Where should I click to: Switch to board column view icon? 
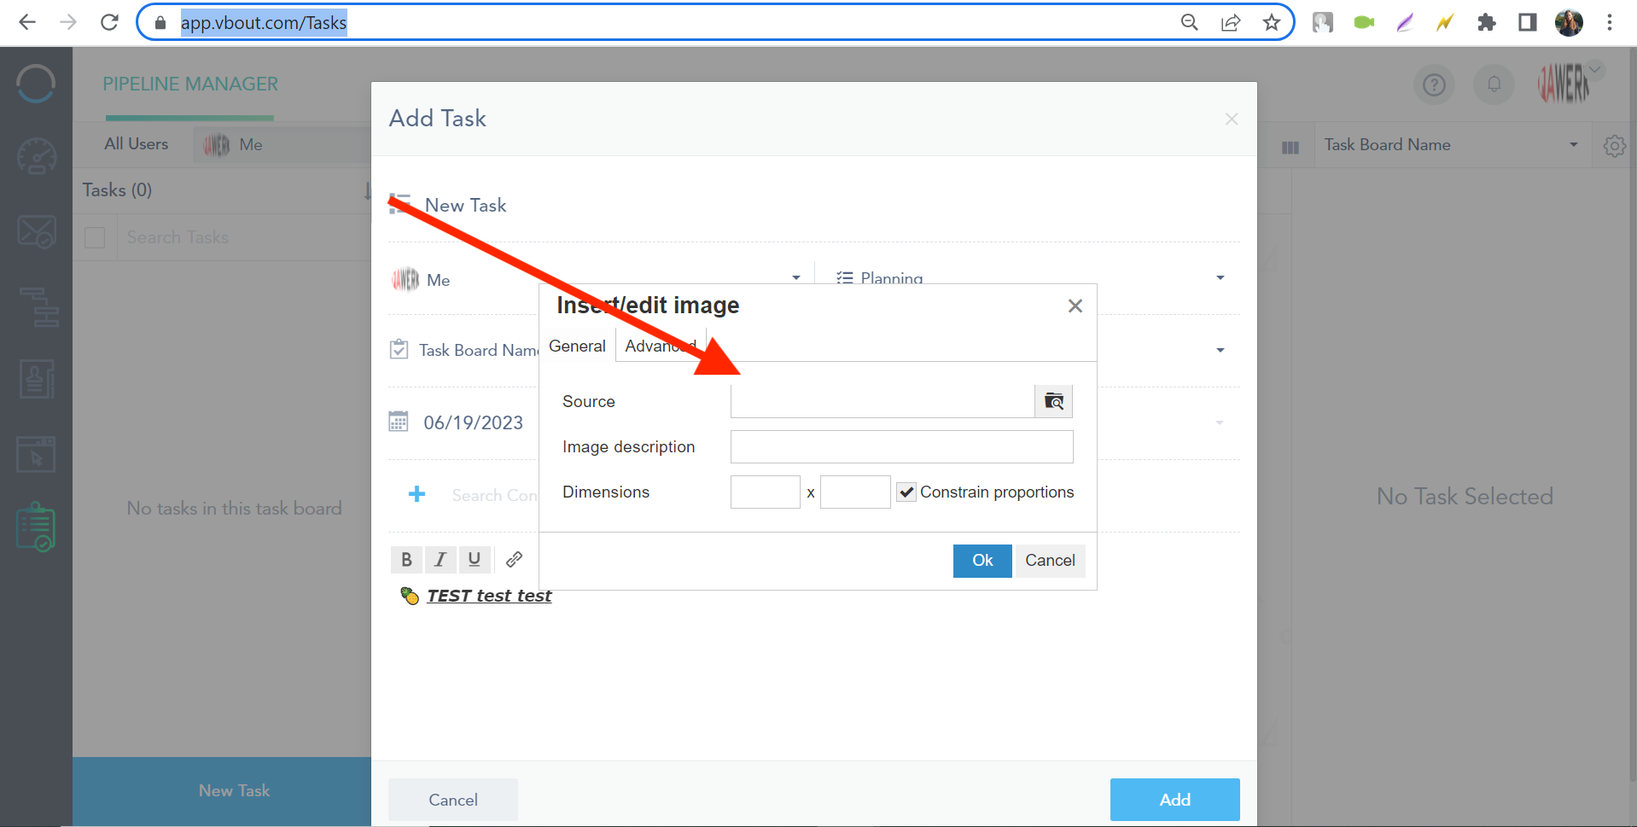pos(1290,148)
